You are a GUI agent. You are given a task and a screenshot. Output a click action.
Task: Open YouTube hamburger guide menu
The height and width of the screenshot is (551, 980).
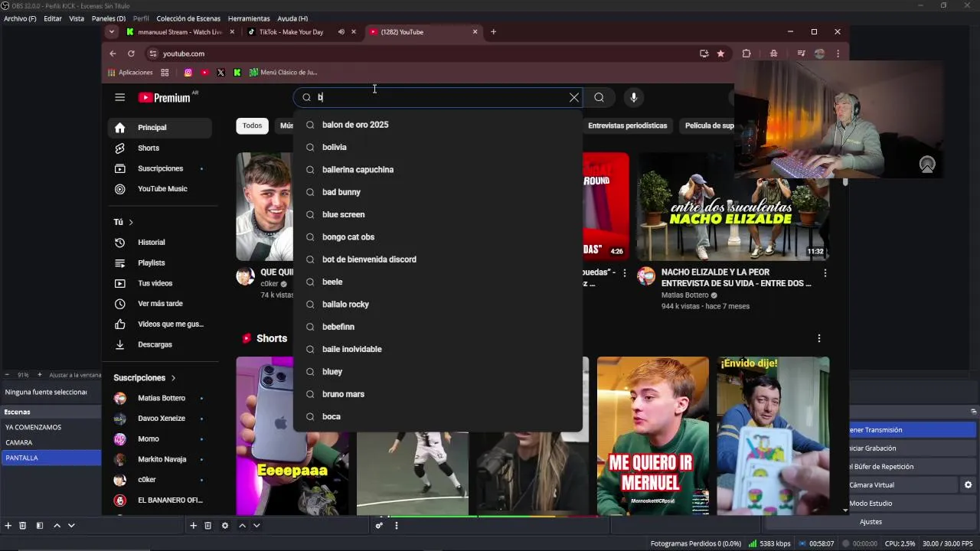tap(119, 97)
